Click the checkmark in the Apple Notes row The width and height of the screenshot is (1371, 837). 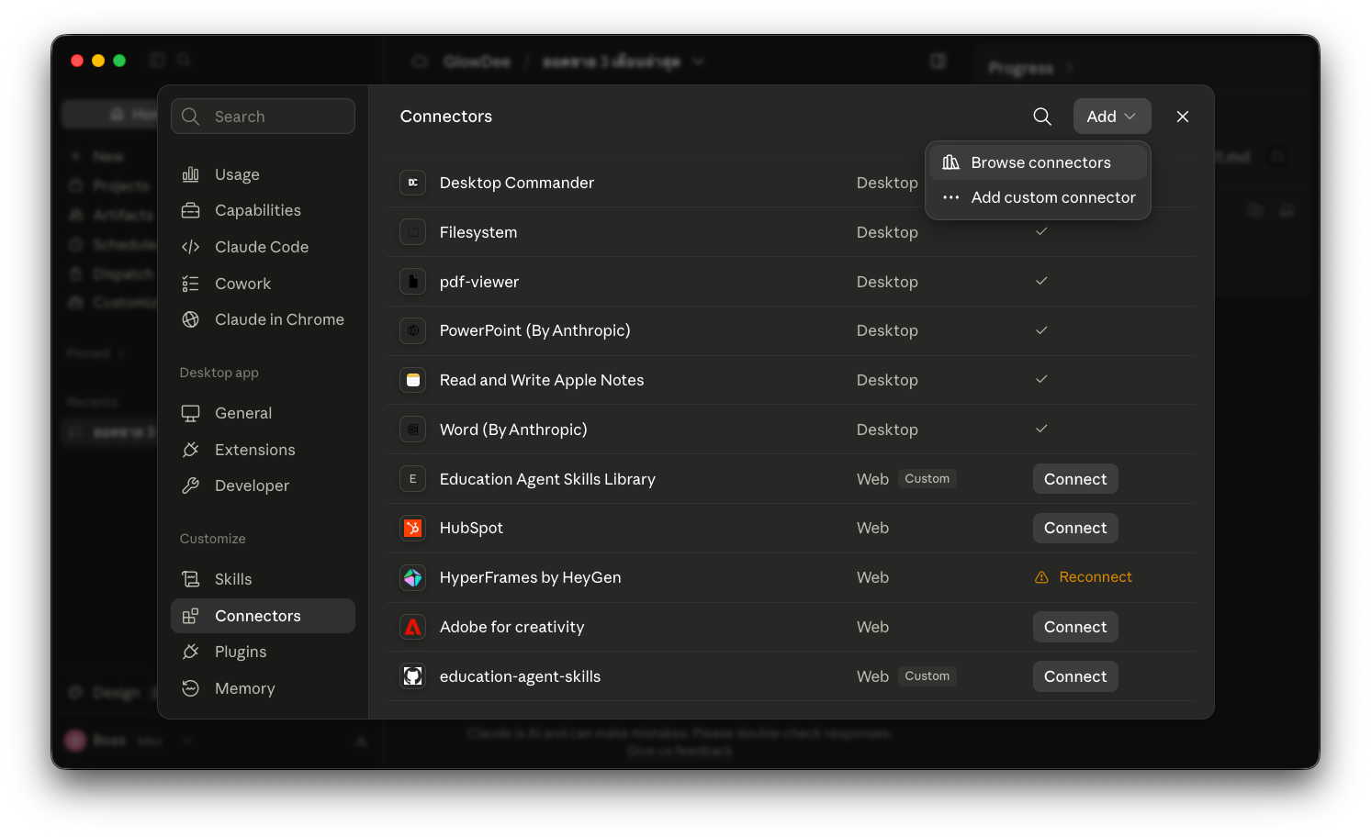coord(1041,379)
